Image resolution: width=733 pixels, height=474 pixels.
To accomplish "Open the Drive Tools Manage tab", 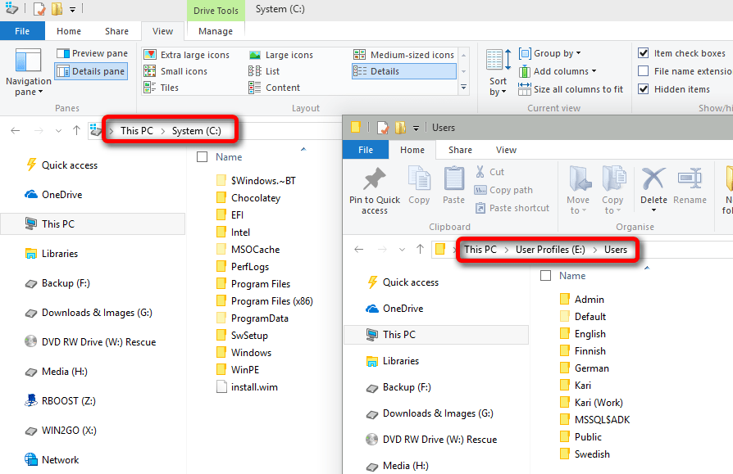I will click(x=215, y=30).
